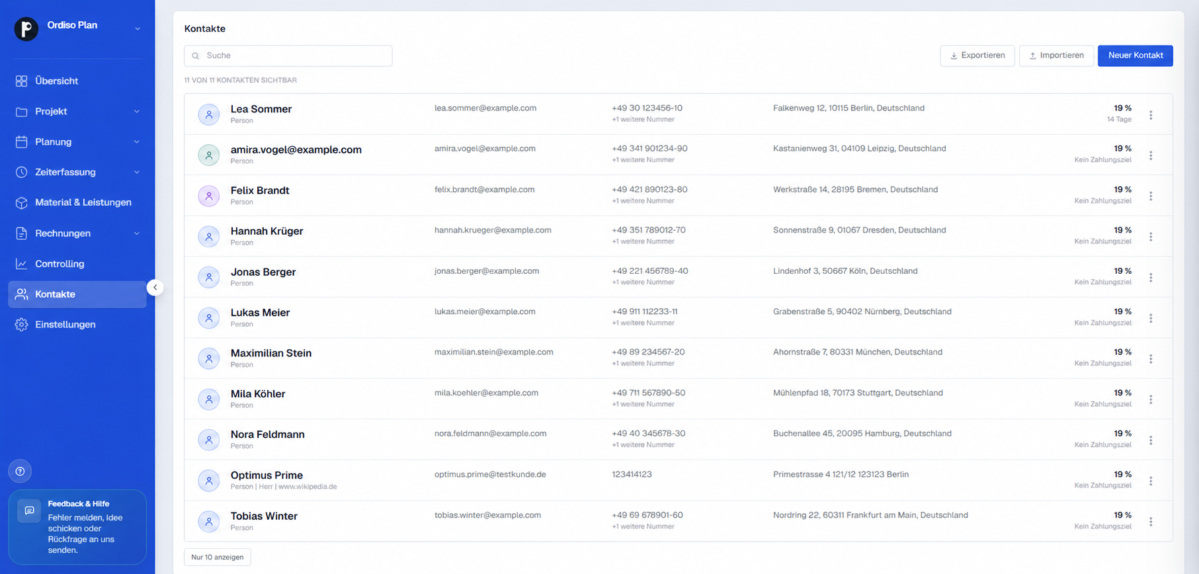Click the Material & Leistungen box icon
Image resolution: width=1199 pixels, height=574 pixels.
[21, 202]
